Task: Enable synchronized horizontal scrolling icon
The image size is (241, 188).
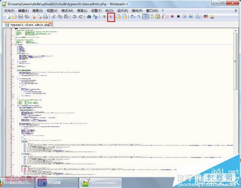Action: 125,17
